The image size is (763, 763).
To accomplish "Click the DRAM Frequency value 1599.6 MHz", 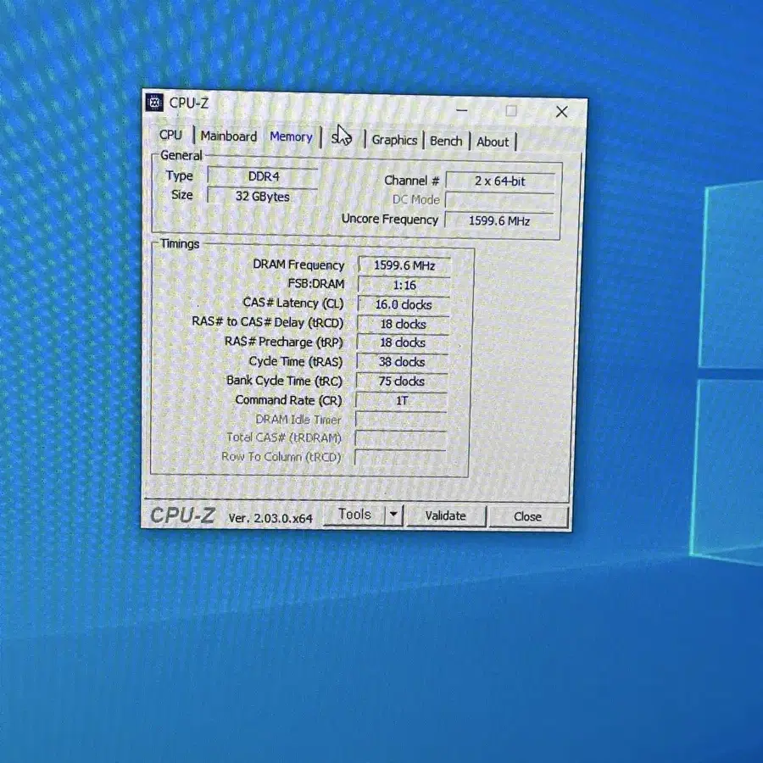I will 404,265.
